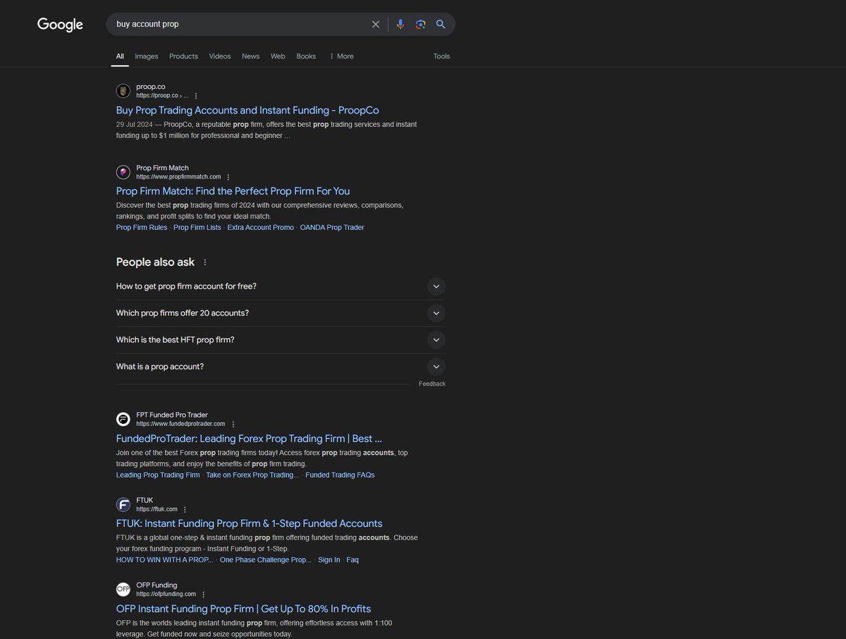The width and height of the screenshot is (846, 639).
Task: Open the Extra Account Promo sitelink
Action: click(260, 228)
